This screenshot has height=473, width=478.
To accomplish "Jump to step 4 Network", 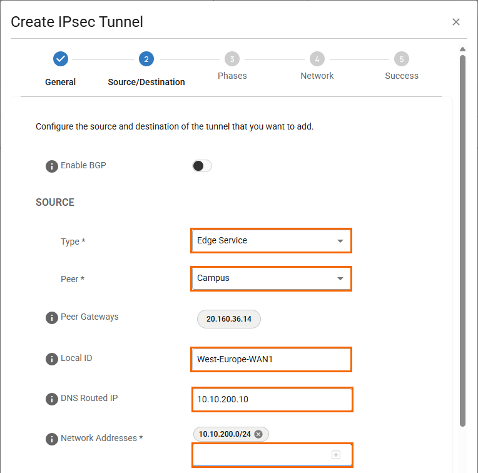I will [317, 59].
